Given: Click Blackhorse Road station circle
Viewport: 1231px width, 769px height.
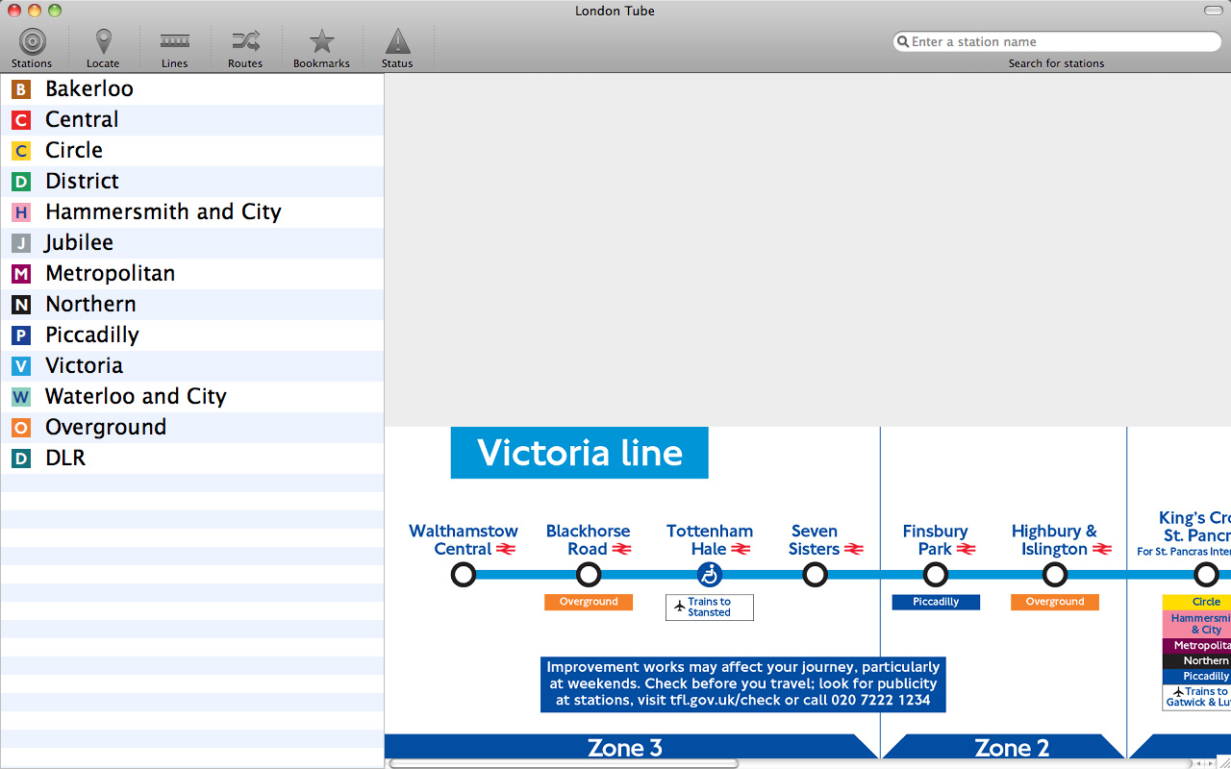Looking at the screenshot, I should click(x=589, y=575).
